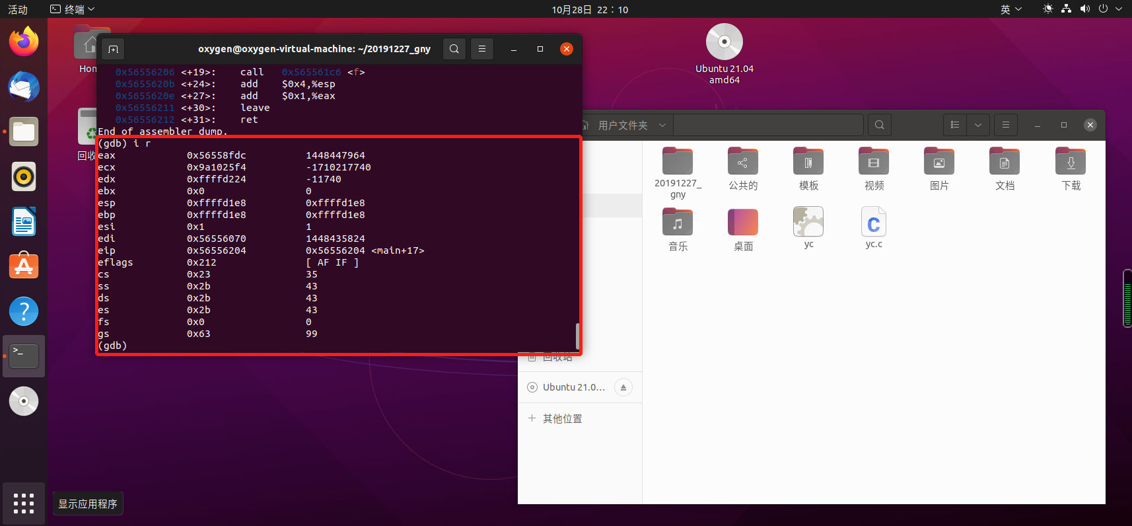
Task: Open the 视频 folder
Action: (x=874, y=169)
